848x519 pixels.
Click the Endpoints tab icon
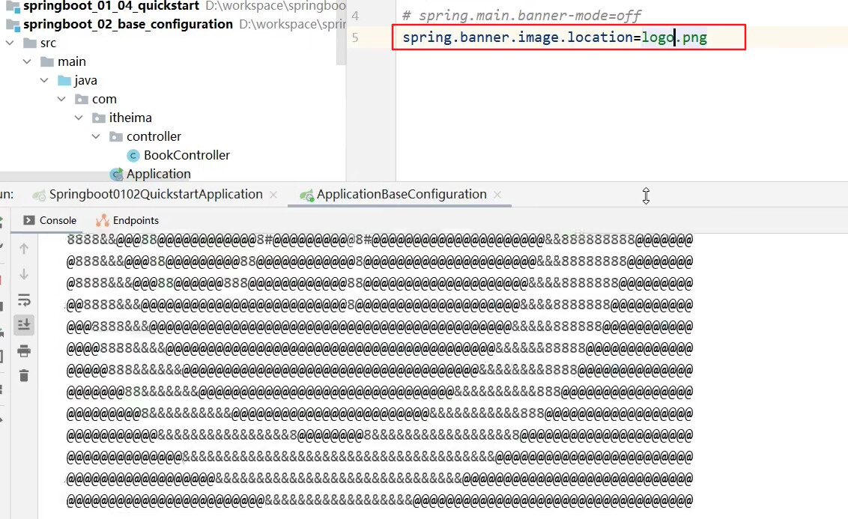(x=102, y=220)
